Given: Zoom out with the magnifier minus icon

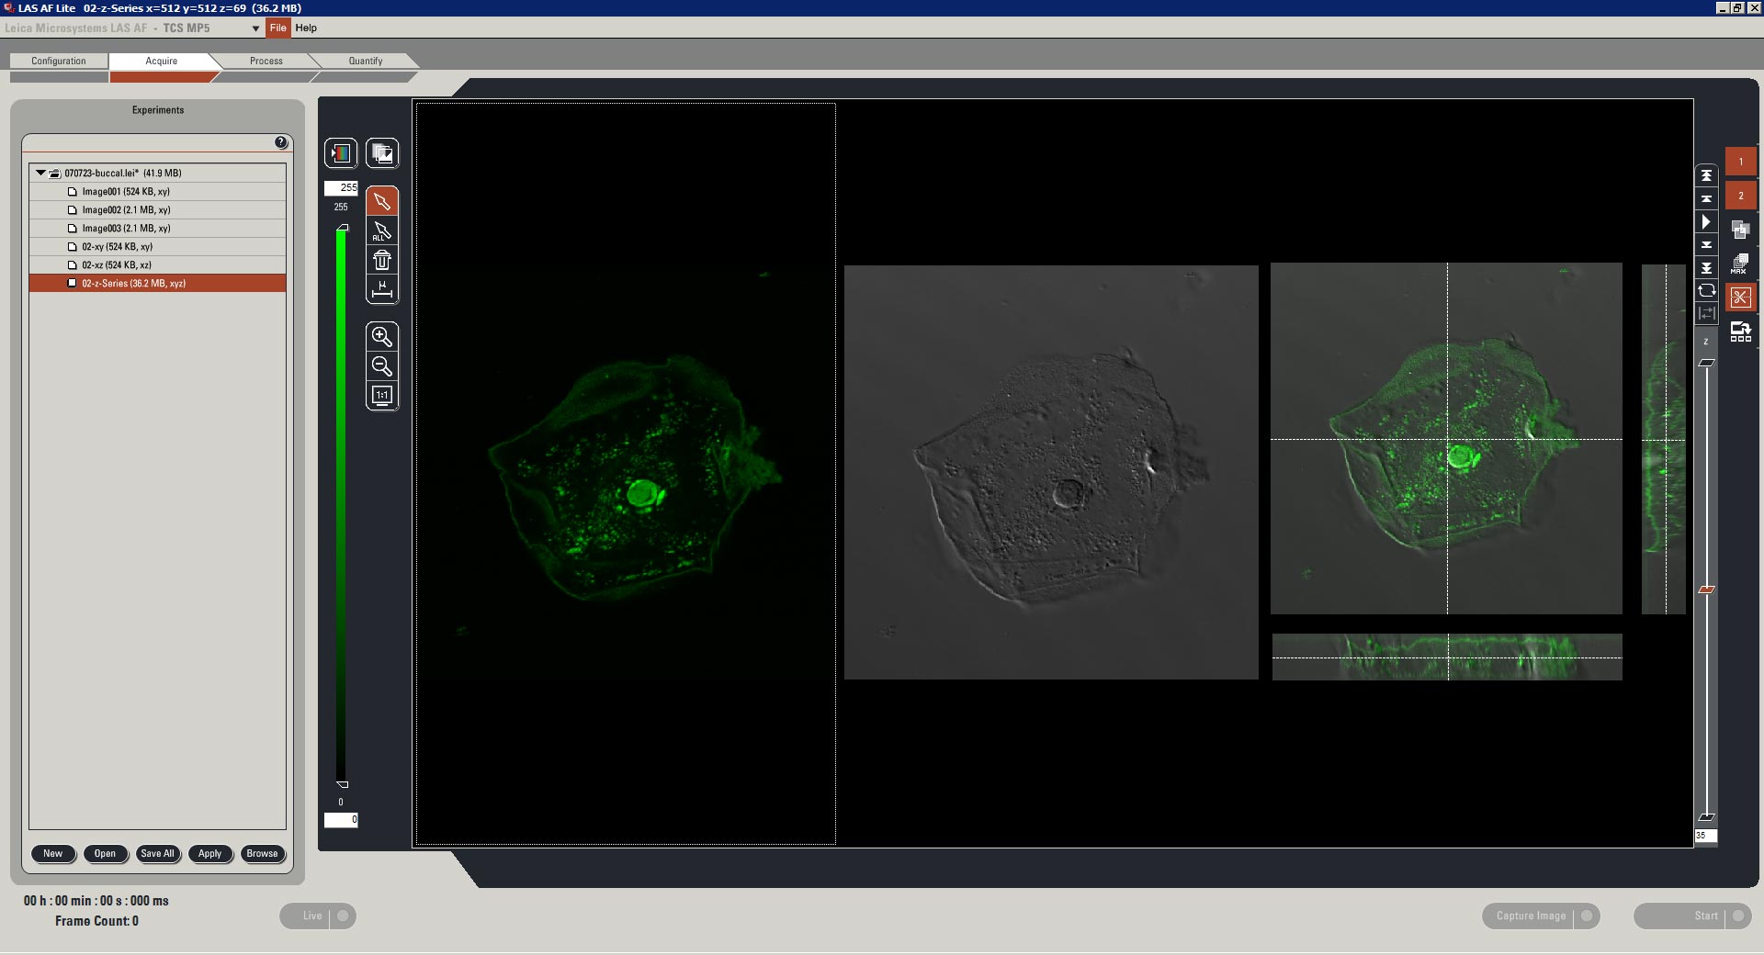Looking at the screenshot, I should 381,366.
